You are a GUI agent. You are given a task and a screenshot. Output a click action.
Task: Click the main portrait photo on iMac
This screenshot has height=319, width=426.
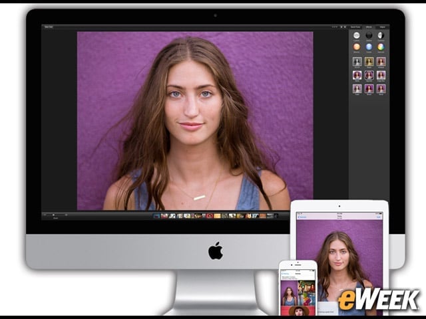click(195, 121)
